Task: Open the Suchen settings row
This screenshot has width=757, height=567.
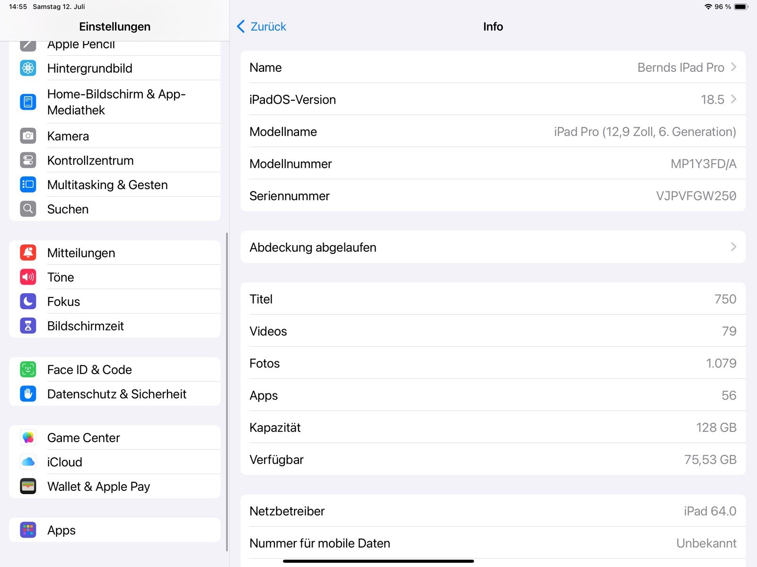Action: click(x=115, y=209)
